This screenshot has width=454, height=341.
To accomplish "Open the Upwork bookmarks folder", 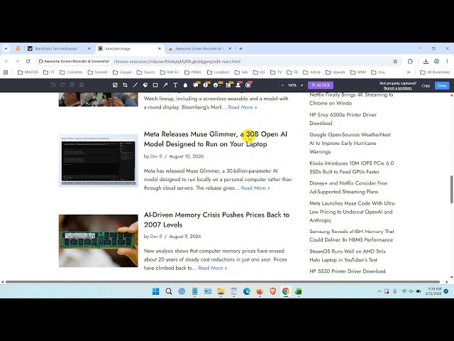I will [336, 72].
